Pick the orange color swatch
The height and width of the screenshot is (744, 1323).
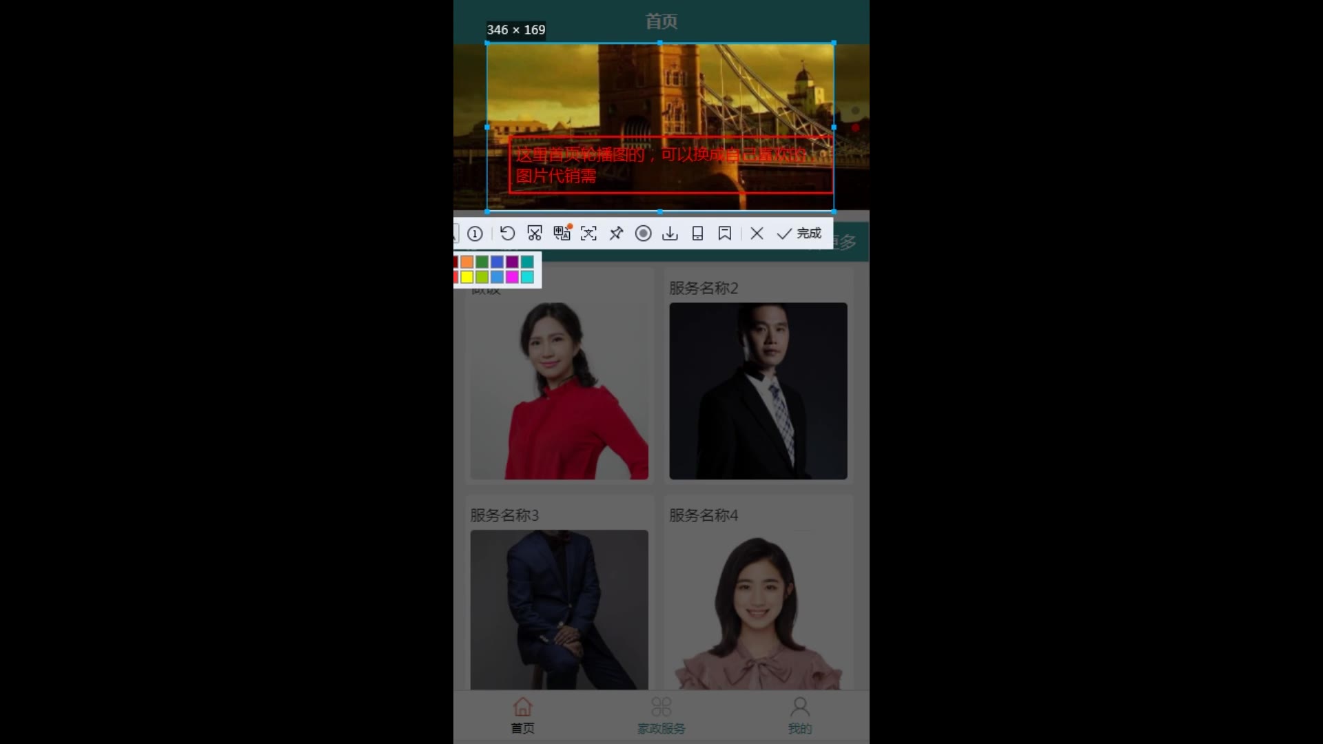coord(466,262)
